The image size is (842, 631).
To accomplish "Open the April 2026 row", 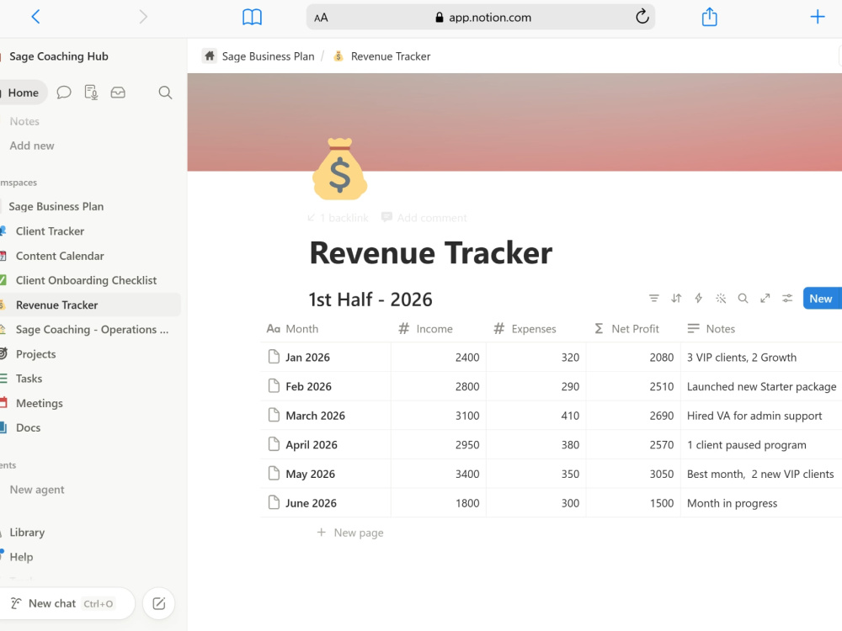I will pos(312,445).
